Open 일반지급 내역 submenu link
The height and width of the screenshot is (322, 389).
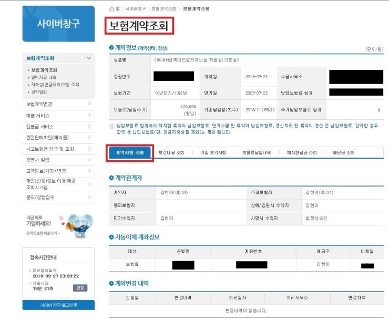(44, 77)
